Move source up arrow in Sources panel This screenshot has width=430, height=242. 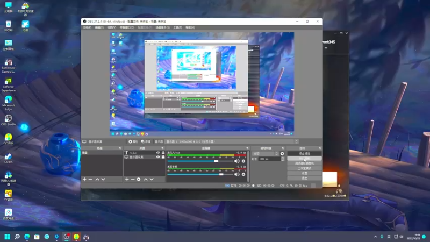[x=146, y=179]
